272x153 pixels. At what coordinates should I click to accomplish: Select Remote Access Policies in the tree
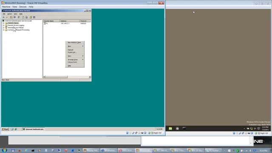[16, 28]
